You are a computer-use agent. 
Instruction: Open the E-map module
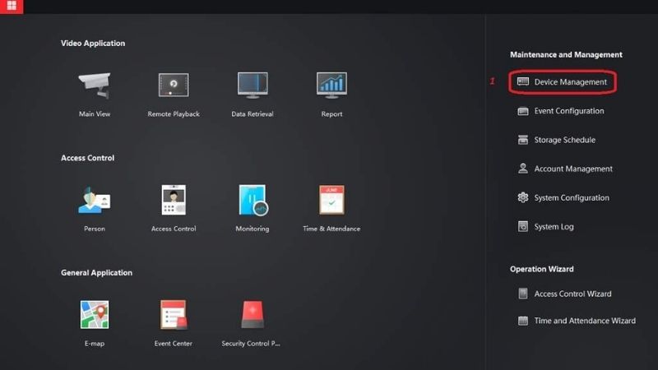pos(94,315)
